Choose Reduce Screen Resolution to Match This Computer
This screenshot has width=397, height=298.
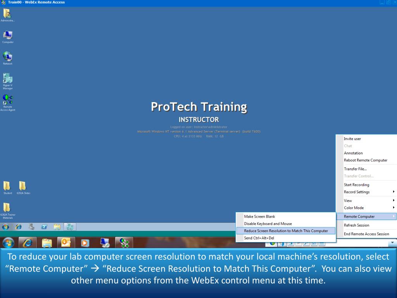coord(286,230)
